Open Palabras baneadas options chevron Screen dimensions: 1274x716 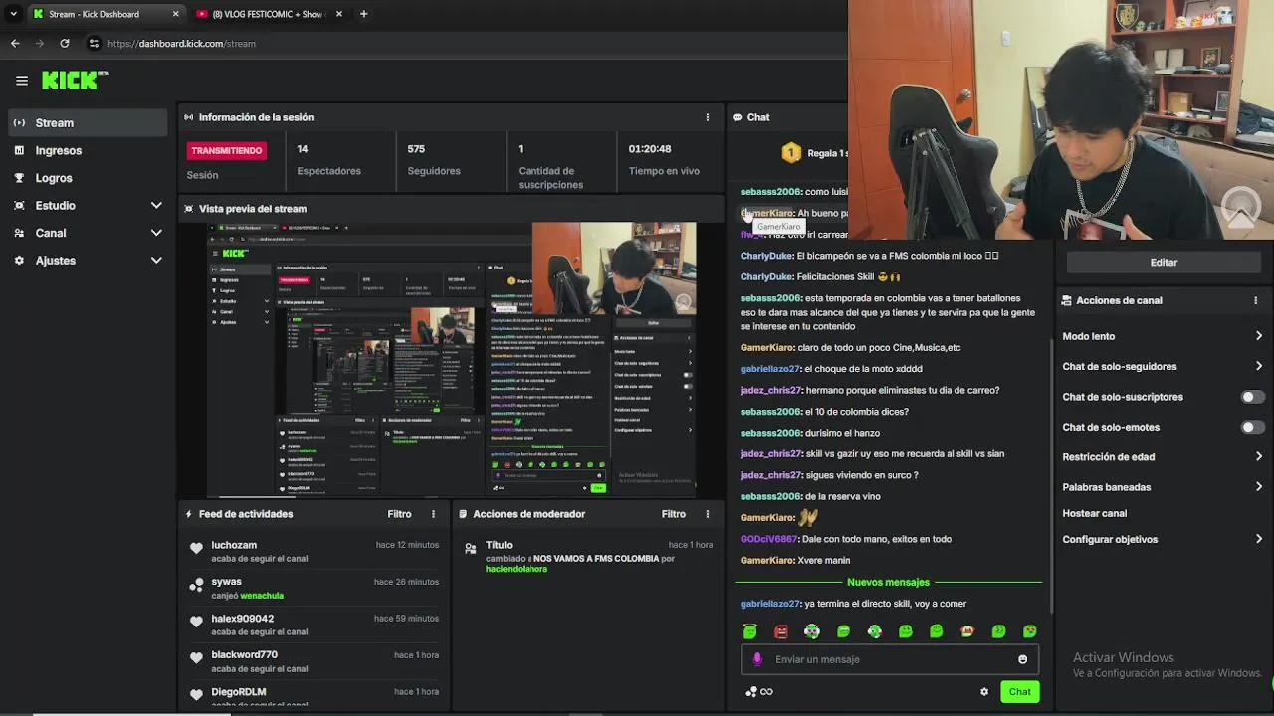(x=1258, y=487)
